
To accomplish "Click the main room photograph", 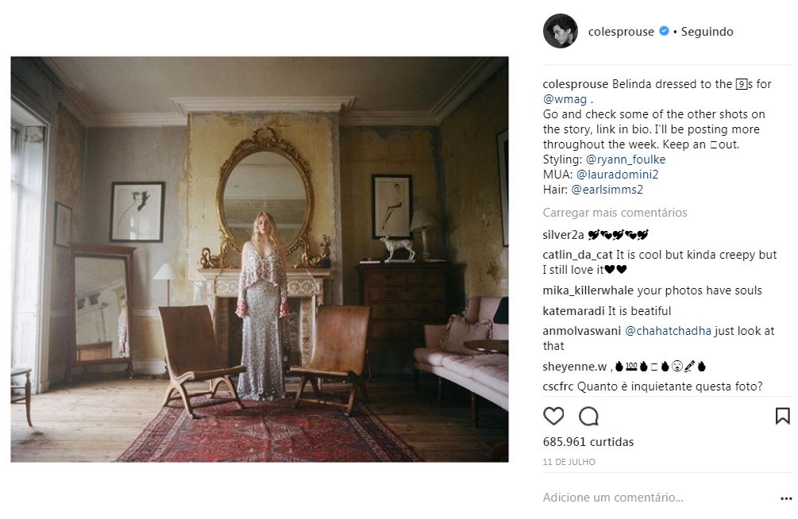I will (260, 259).
